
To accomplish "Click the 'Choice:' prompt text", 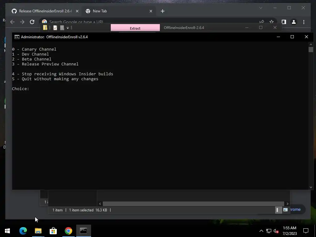I will point(21,89).
